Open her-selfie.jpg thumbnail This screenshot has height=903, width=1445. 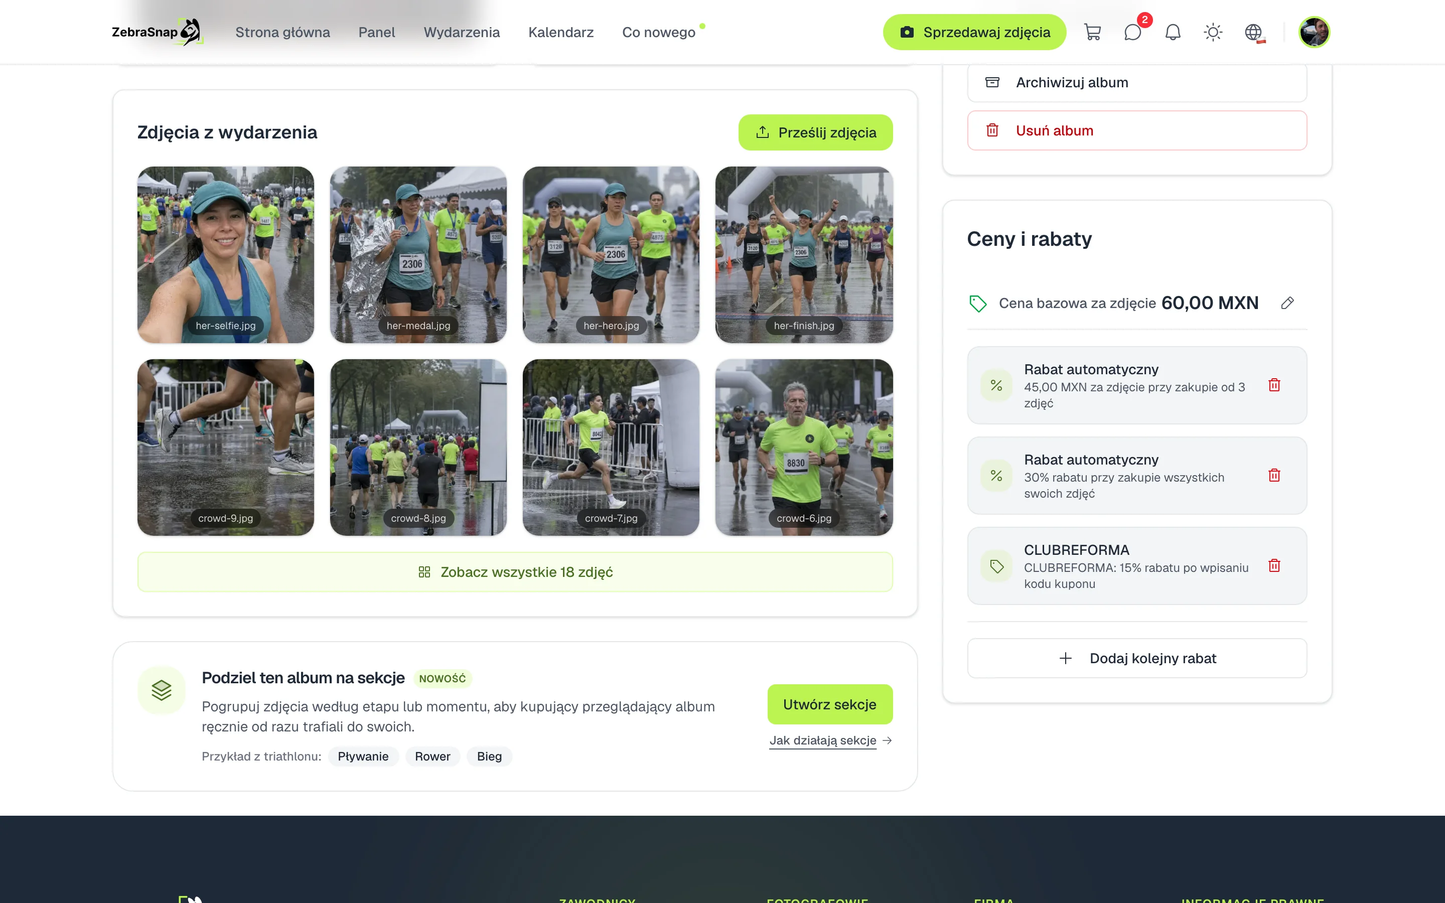226,255
